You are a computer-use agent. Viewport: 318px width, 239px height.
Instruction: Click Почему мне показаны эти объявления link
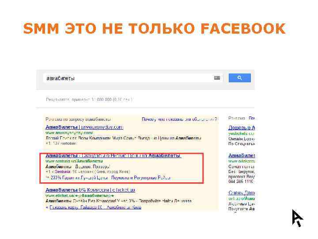(179, 119)
